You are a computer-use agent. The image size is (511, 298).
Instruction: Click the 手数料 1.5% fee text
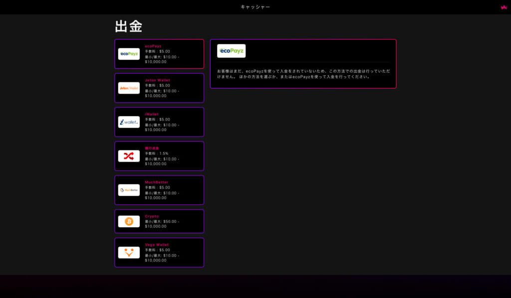(157, 153)
